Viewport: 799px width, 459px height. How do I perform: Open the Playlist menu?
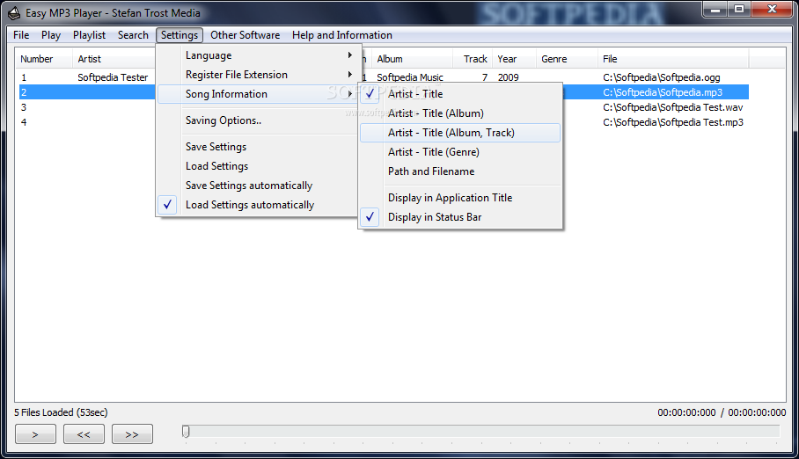point(89,35)
